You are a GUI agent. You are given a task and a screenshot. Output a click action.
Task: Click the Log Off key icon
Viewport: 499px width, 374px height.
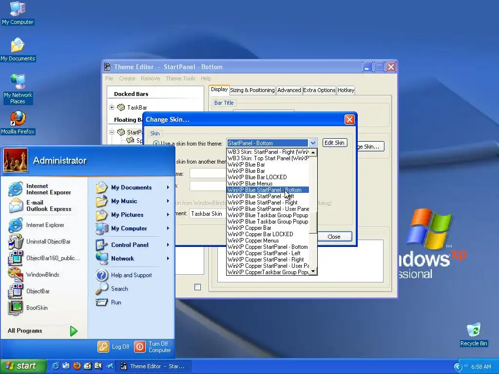tap(103, 347)
